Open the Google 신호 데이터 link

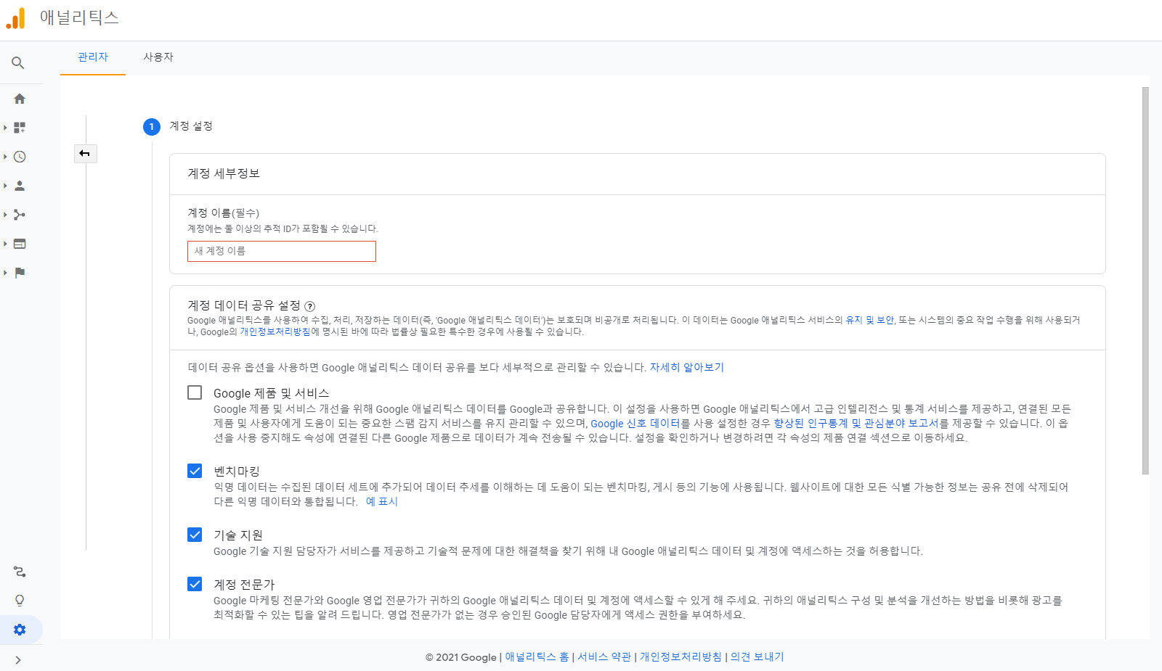(x=635, y=424)
